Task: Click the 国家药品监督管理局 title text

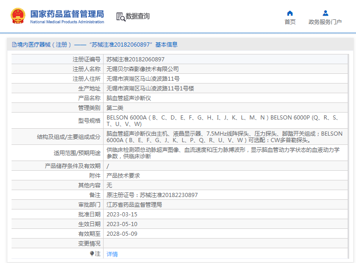Action: point(67,14)
